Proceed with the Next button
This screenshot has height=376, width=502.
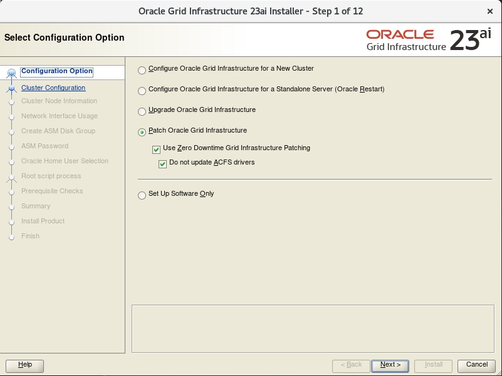pos(390,365)
